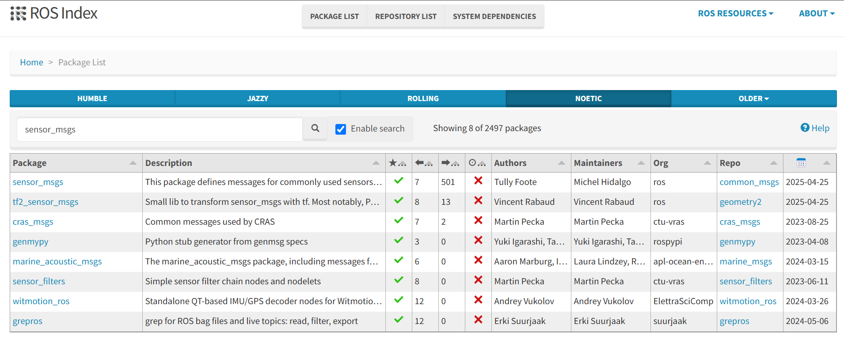Sort by the calendar date column icon
This screenshot has width=844, height=343.
coord(801,163)
